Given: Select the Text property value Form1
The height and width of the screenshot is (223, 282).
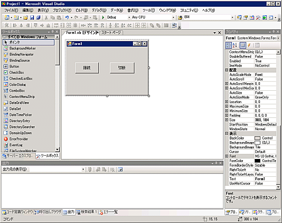Looking at the screenshot, I should point(265,179).
